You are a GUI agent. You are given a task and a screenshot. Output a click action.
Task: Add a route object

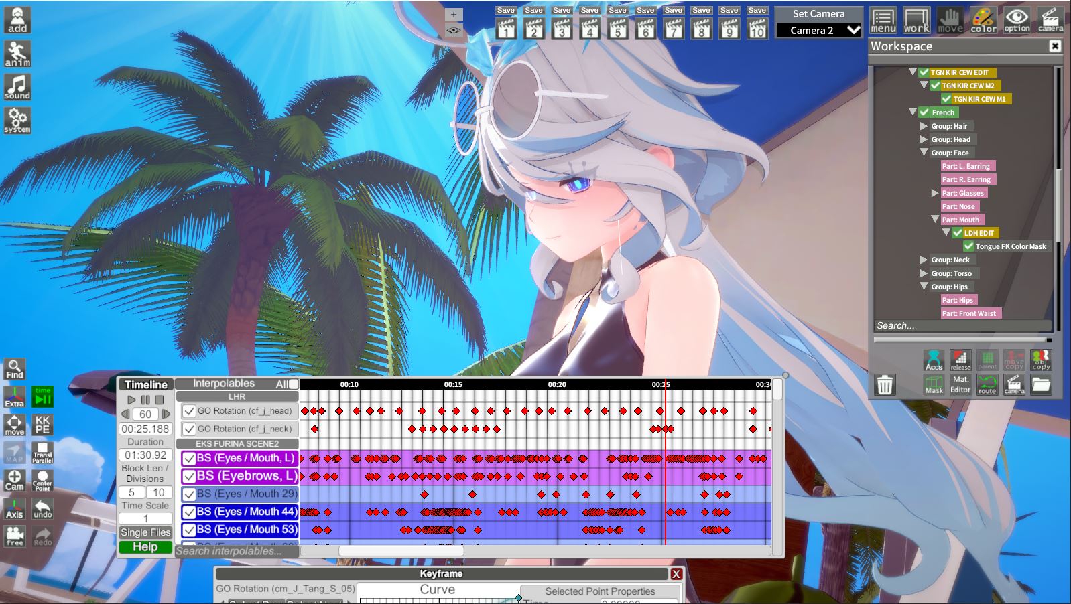(987, 384)
